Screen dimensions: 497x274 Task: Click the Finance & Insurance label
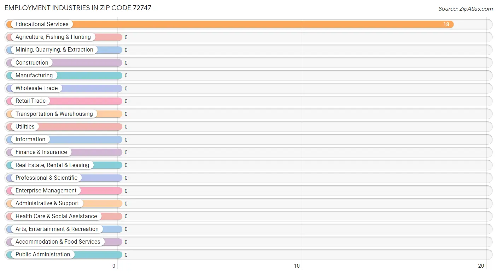(x=41, y=152)
